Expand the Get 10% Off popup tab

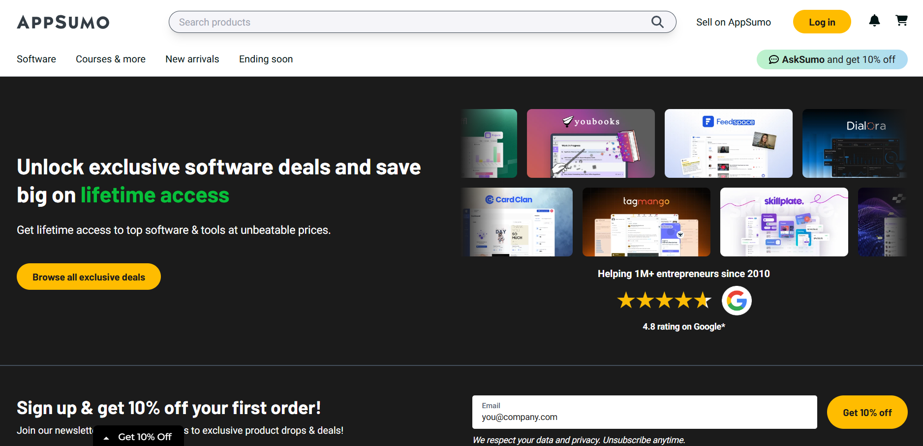(x=138, y=437)
